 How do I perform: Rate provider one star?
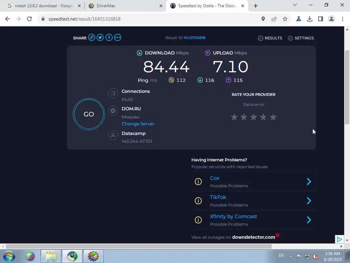[x=234, y=117]
